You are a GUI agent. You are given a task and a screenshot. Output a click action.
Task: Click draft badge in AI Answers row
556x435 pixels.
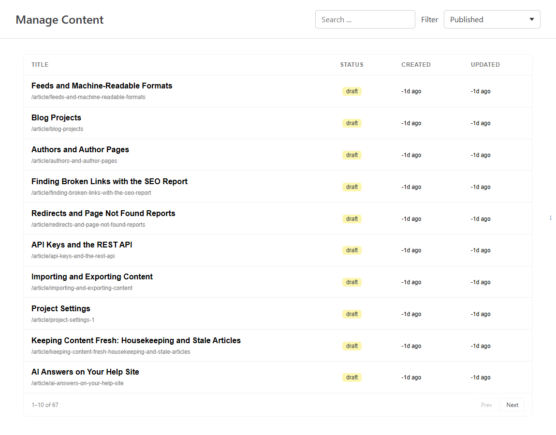tap(352, 377)
